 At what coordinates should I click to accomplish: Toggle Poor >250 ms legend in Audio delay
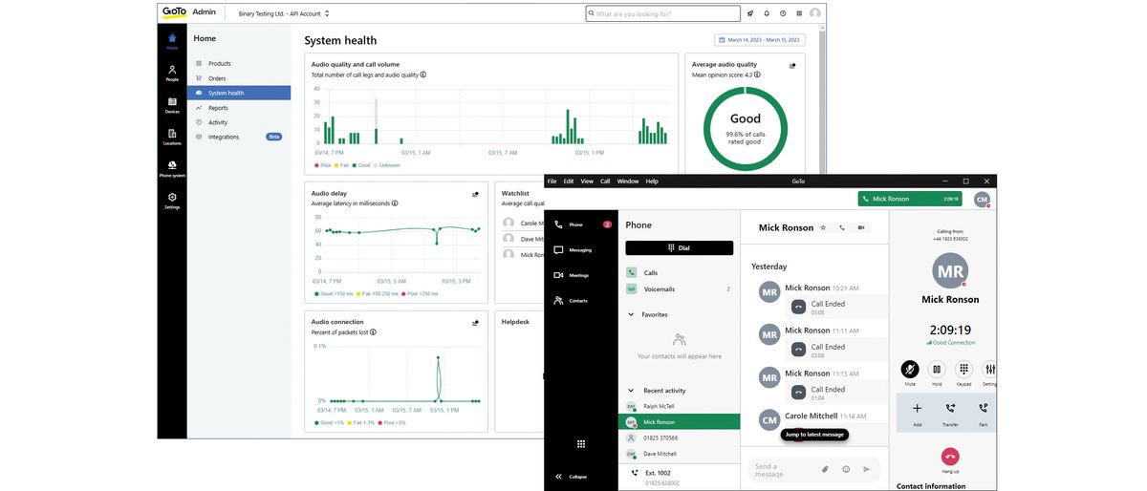421,294
